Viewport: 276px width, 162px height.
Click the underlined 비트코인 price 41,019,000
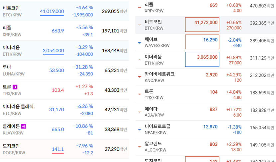click(x=52, y=11)
